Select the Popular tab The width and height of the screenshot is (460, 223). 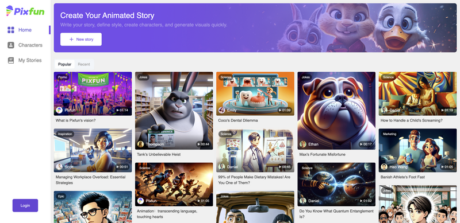tap(64, 64)
